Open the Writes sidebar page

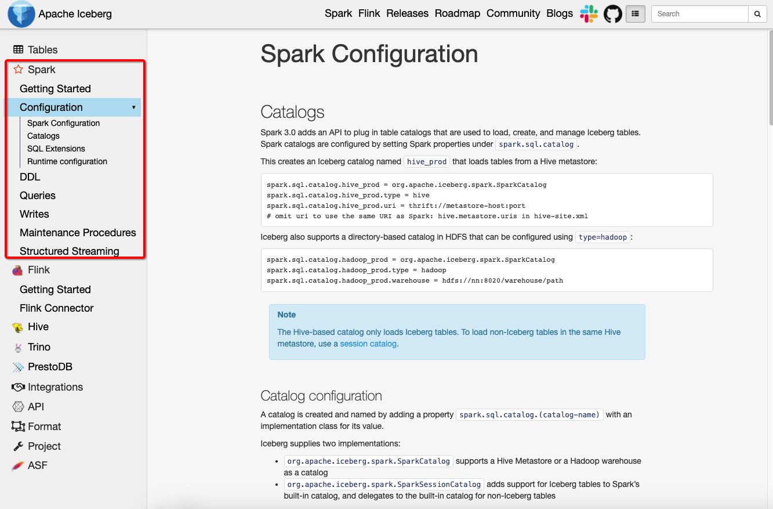pos(34,214)
